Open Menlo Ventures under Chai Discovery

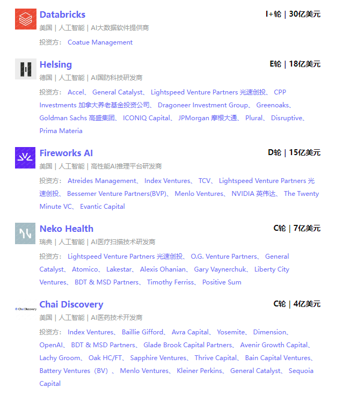144,371
